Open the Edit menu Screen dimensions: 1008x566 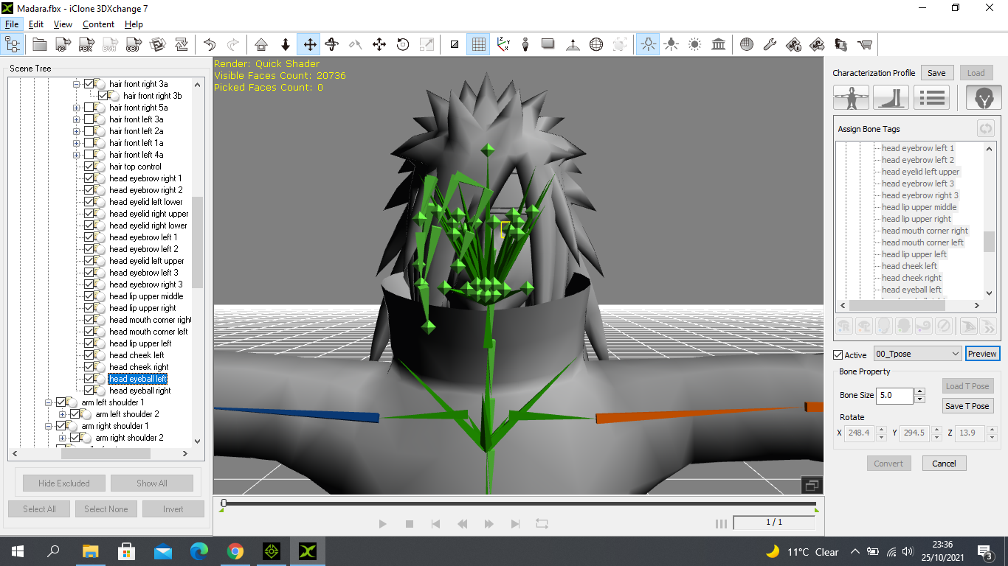[36, 24]
